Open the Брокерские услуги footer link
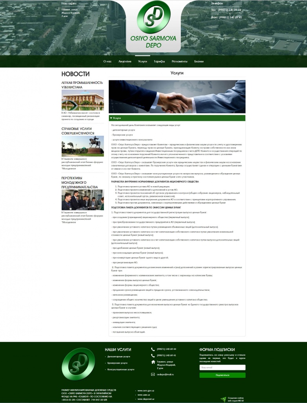 click(117, 363)
